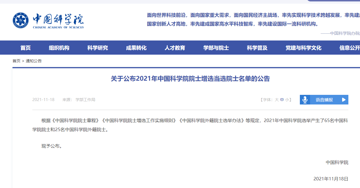Set font size to 中
The image size is (360, 188).
pos(282,100)
